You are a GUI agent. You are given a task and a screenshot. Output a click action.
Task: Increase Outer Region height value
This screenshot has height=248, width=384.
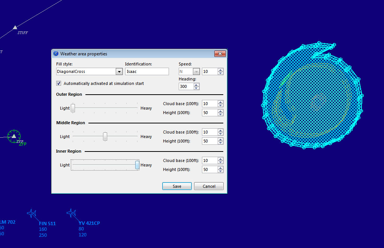tap(221, 111)
